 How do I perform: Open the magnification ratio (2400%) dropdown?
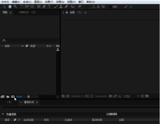tap(77, 96)
